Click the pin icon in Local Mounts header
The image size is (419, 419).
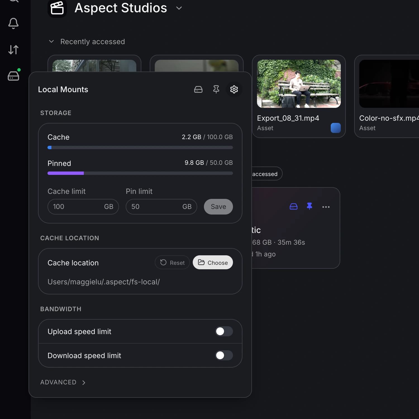216,89
